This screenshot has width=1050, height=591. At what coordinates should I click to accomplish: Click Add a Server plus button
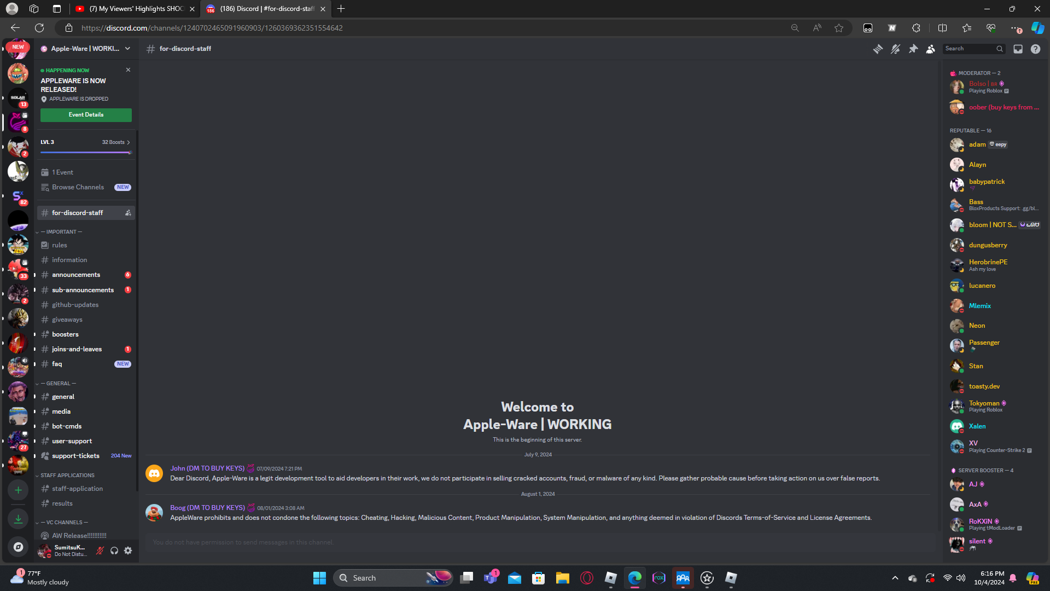coord(18,490)
